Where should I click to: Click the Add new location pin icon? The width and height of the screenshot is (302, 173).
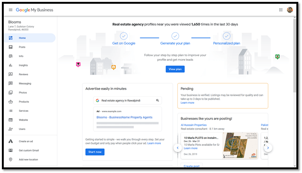tap(11, 159)
